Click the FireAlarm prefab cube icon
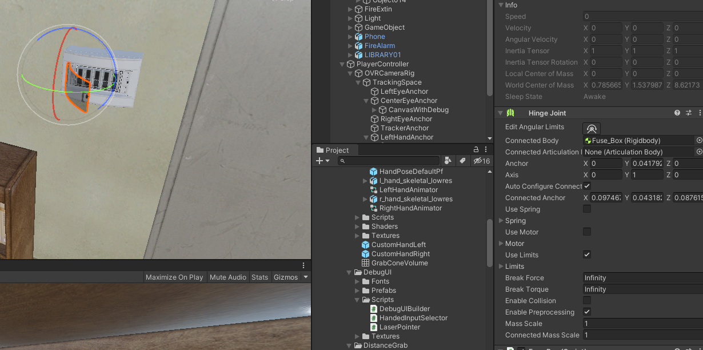 359,46
